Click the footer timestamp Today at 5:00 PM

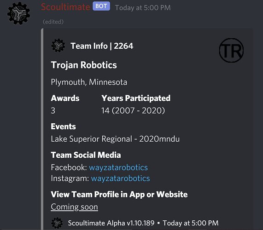point(191,223)
